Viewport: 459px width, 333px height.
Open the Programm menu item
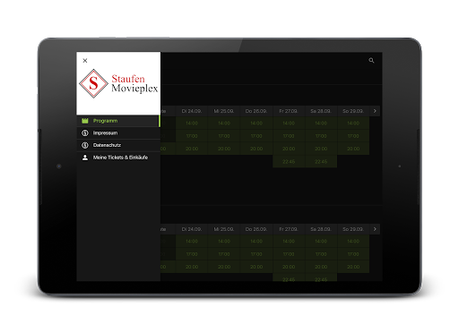[x=118, y=121]
